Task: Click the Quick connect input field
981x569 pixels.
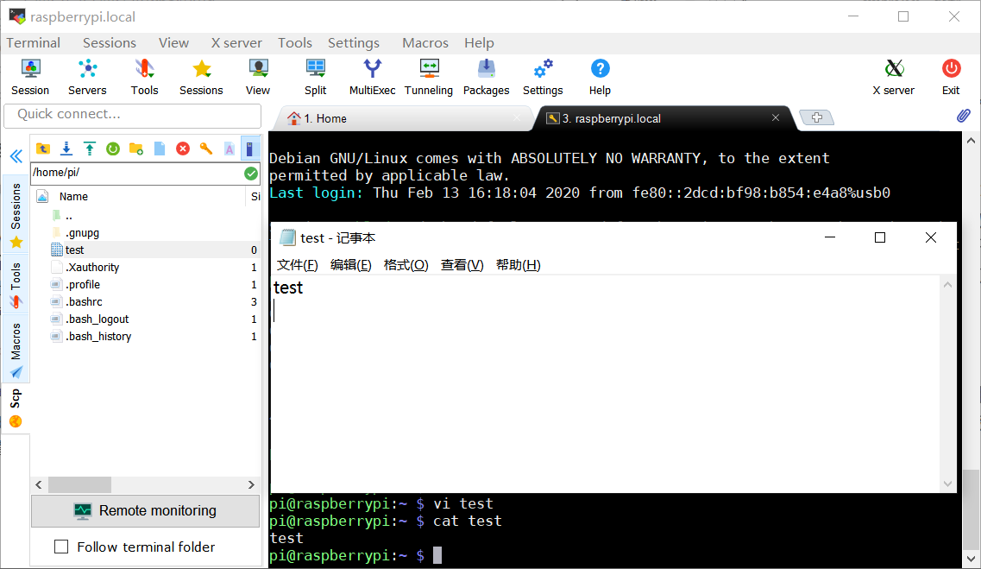Action: [133, 115]
